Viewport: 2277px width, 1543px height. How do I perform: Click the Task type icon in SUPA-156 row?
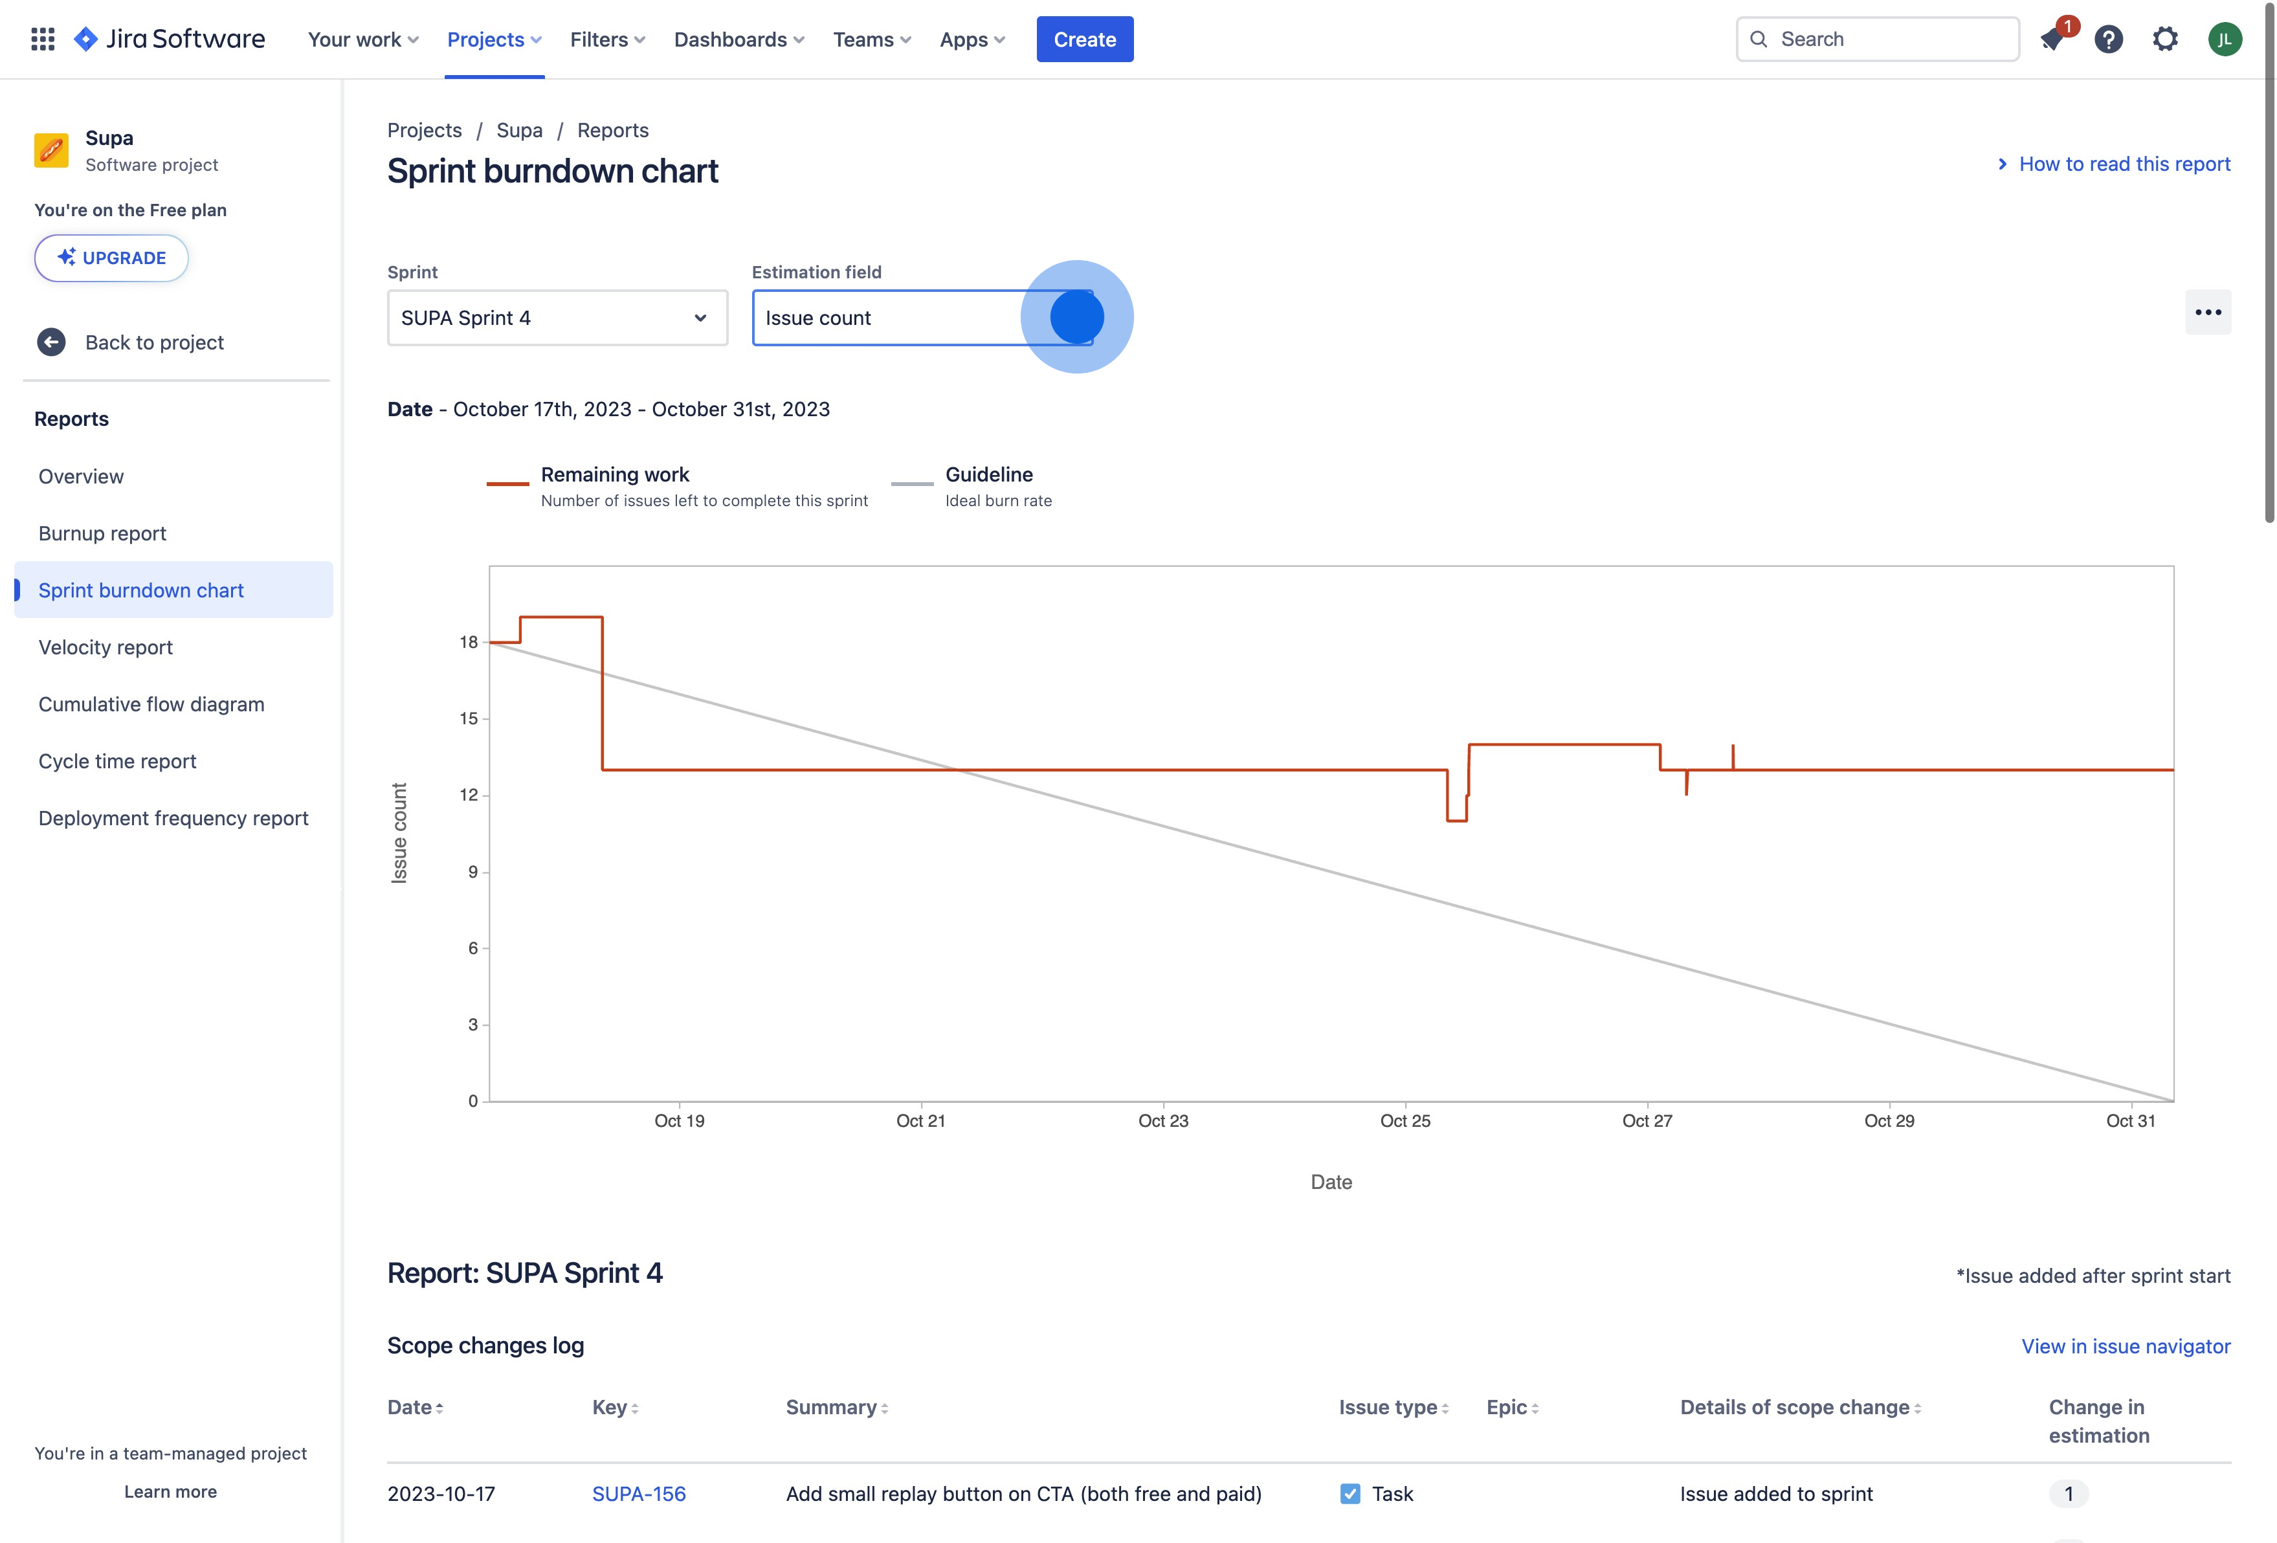click(1350, 1493)
